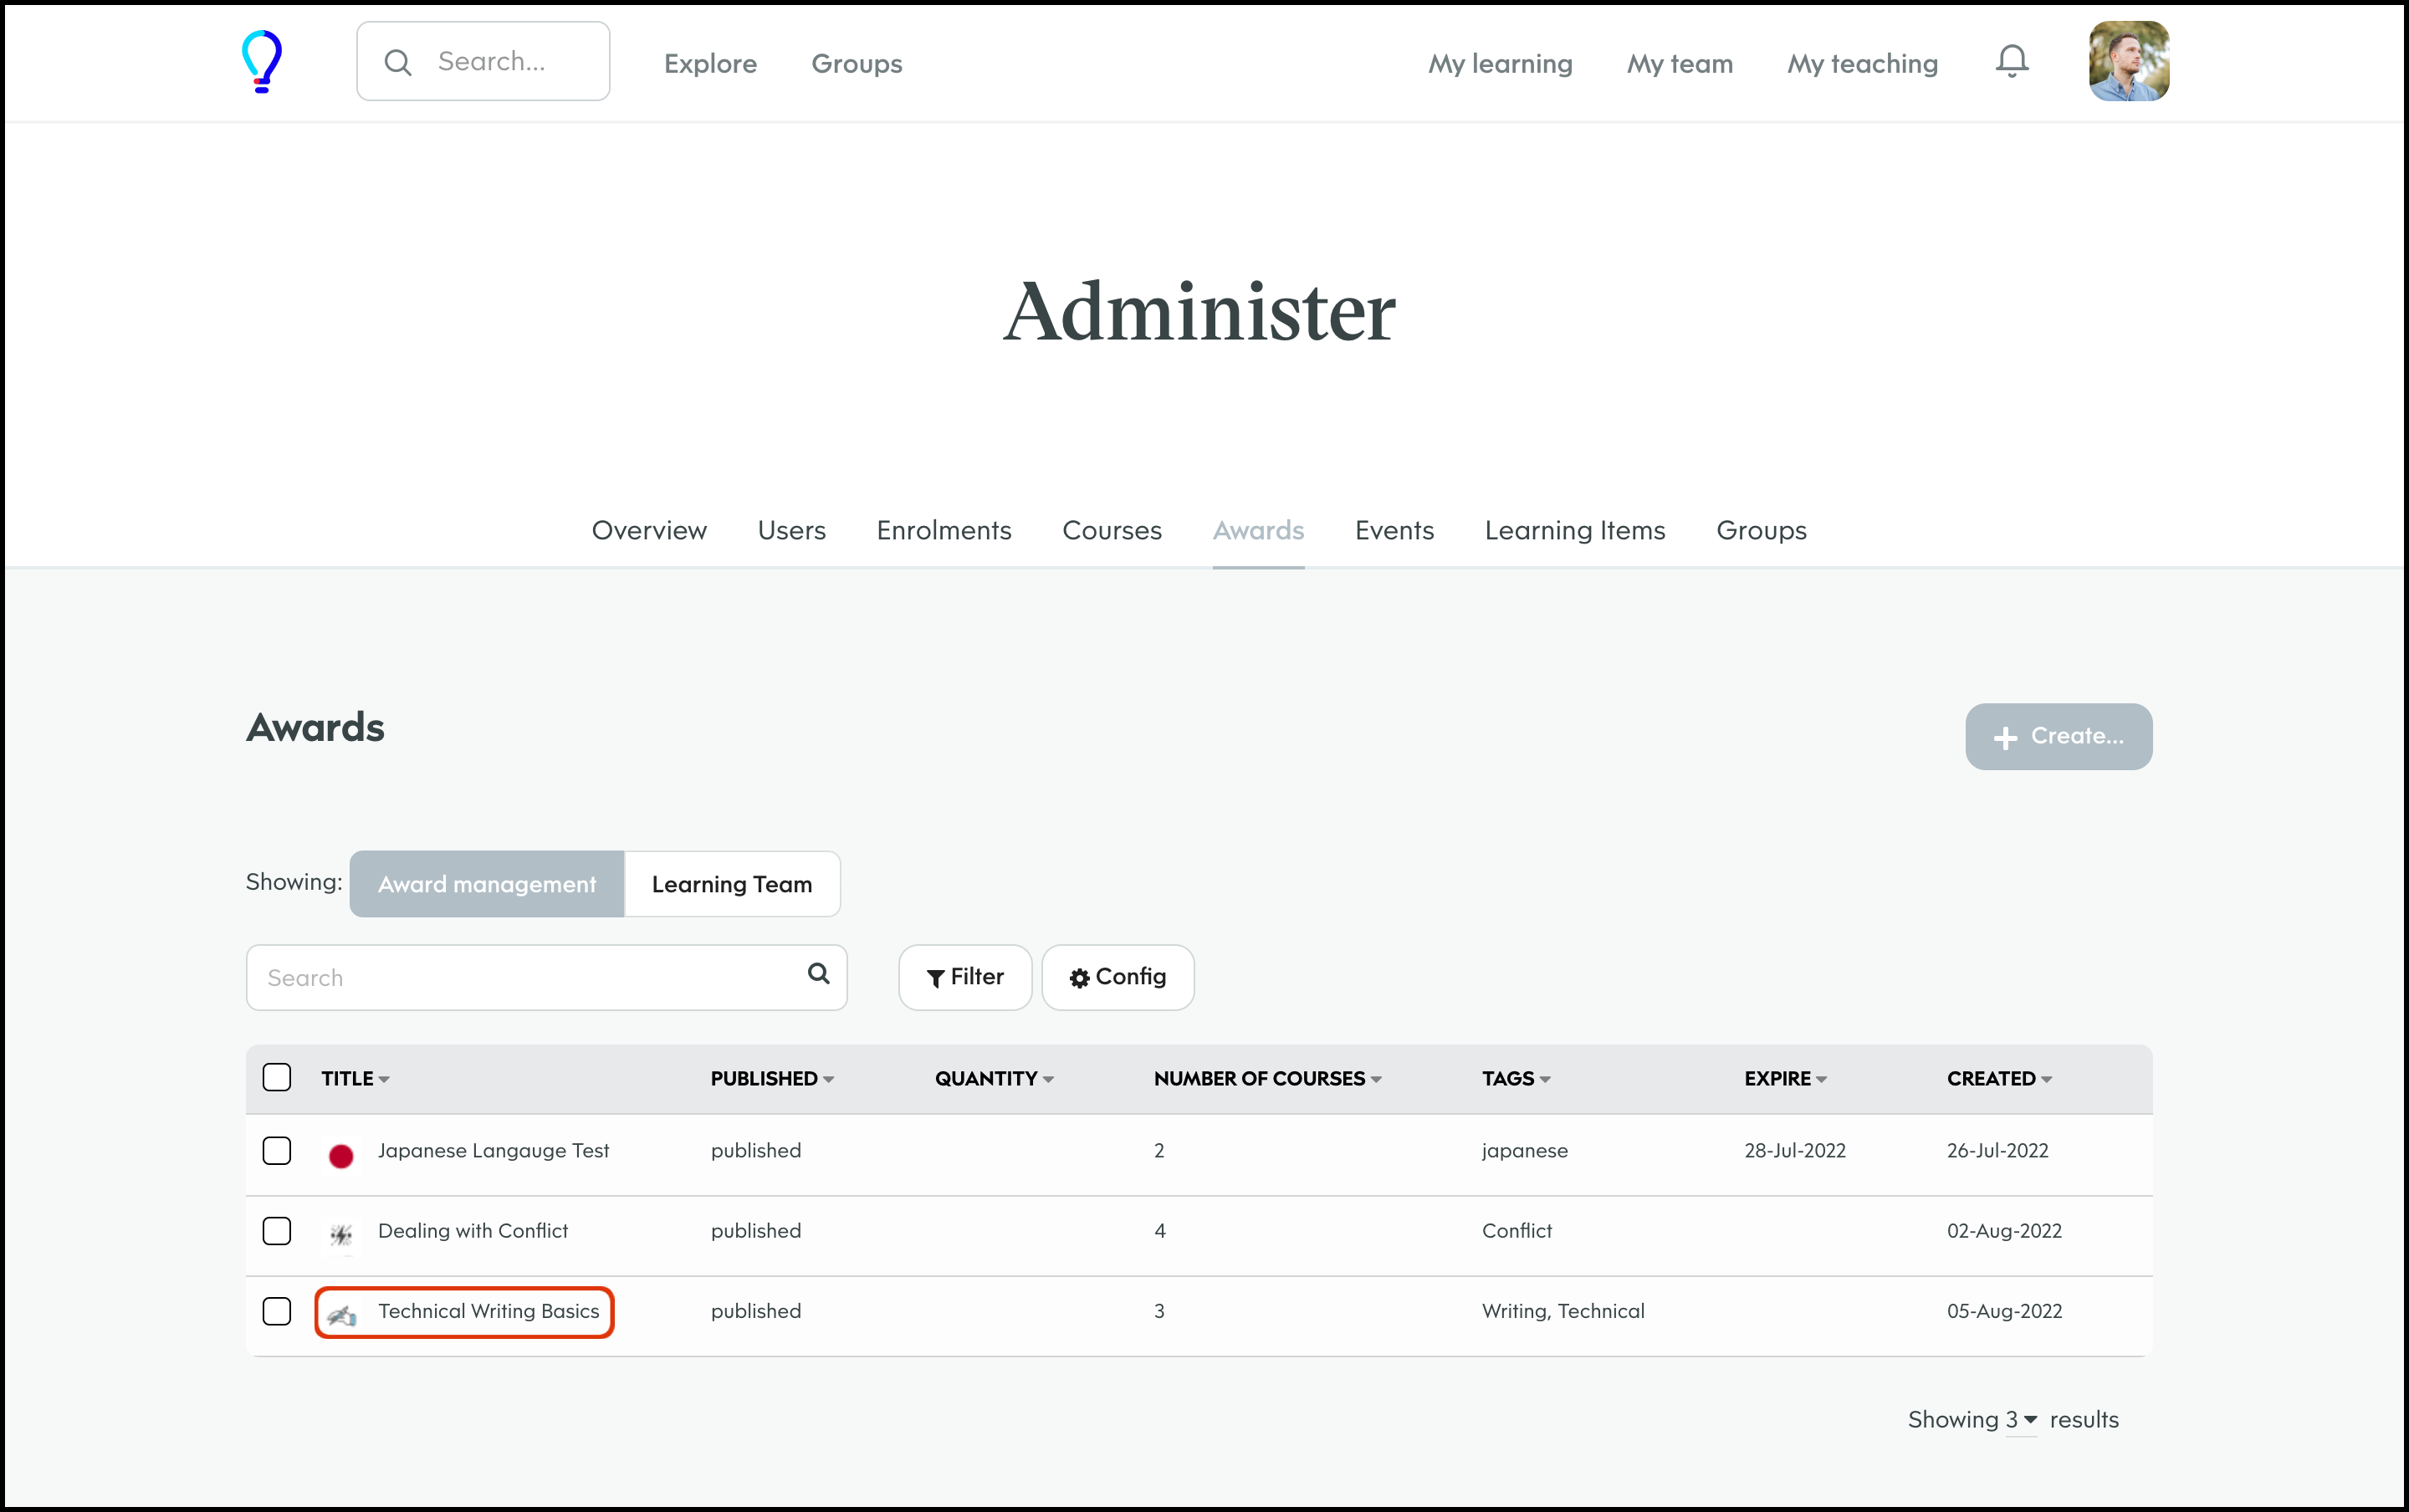This screenshot has width=2409, height=1512.
Task: Click the user profile avatar
Action: coord(2128,62)
